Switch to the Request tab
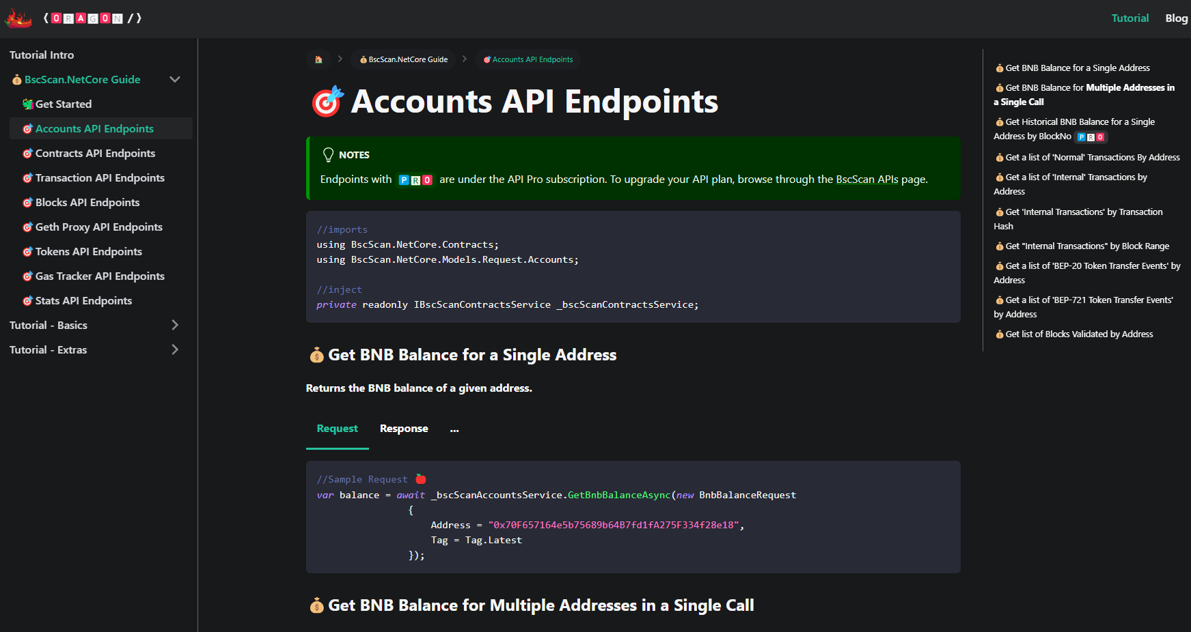 tap(338, 429)
